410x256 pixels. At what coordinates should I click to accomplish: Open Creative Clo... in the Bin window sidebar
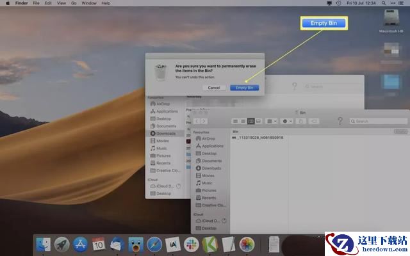211,205
